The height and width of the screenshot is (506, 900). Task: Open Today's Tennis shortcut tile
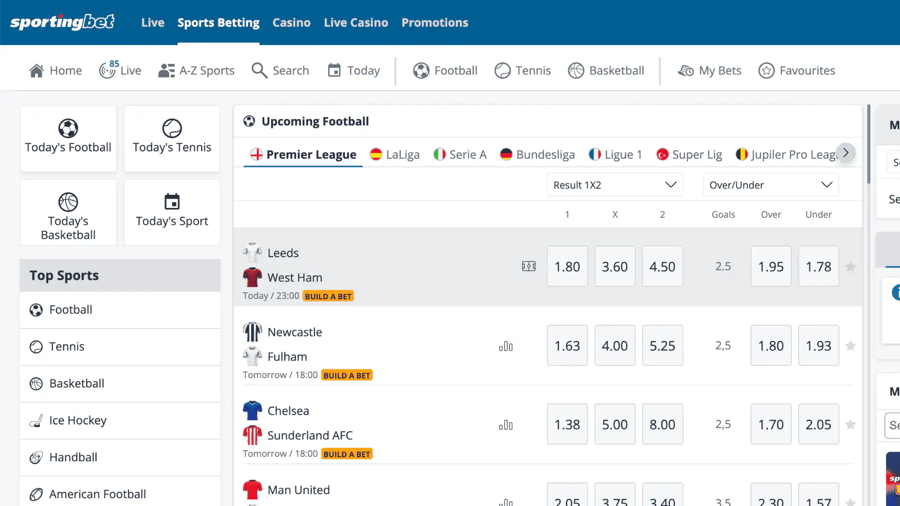click(172, 138)
